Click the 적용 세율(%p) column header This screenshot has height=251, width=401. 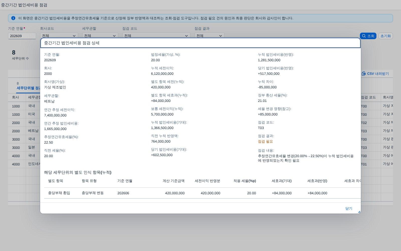[245, 181]
